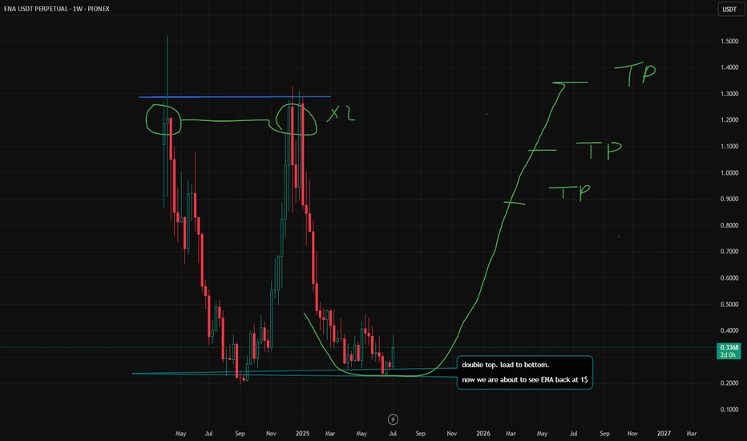Viewport: 747px width, 441px height.
Task: Select the 'double top. lead to bottom.' annotation
Action: [506, 365]
